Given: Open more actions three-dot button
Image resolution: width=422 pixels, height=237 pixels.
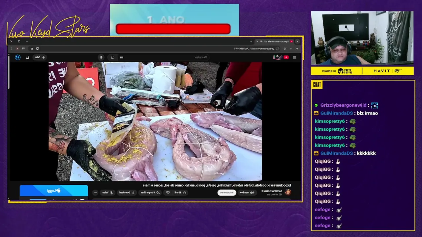Looking at the screenshot, I should pos(95,192).
